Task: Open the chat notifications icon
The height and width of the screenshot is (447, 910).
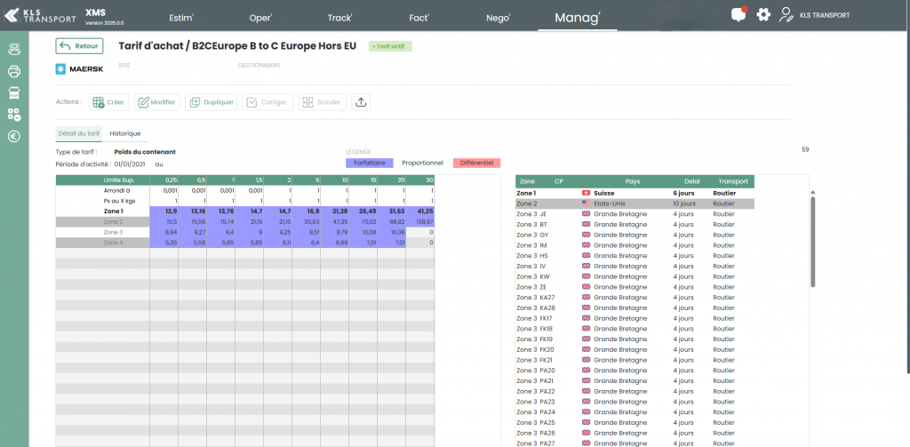Action: click(738, 15)
